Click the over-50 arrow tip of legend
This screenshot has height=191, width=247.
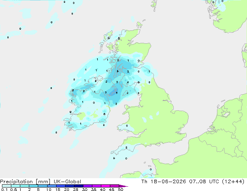point(123,186)
